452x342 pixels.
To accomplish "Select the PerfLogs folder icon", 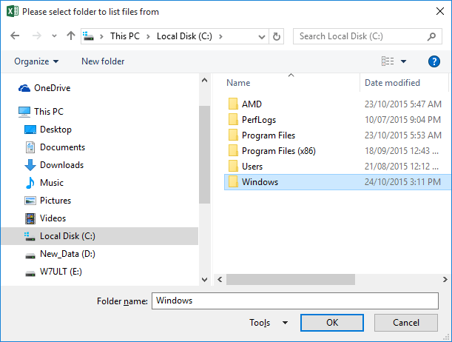I will click(233, 119).
